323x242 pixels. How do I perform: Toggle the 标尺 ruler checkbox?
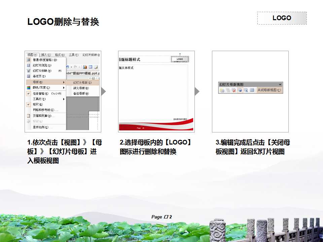click(x=28, y=105)
